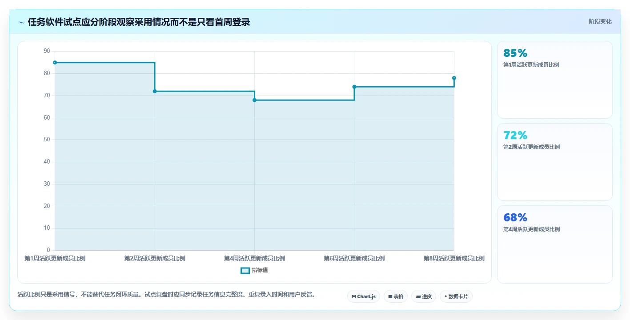Viewport: 630px width, 320px height.
Task: Click the week 6 data point at 74
Action: (354, 87)
